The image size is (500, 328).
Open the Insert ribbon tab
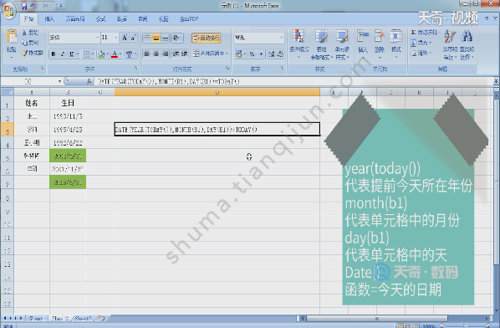pos(49,19)
